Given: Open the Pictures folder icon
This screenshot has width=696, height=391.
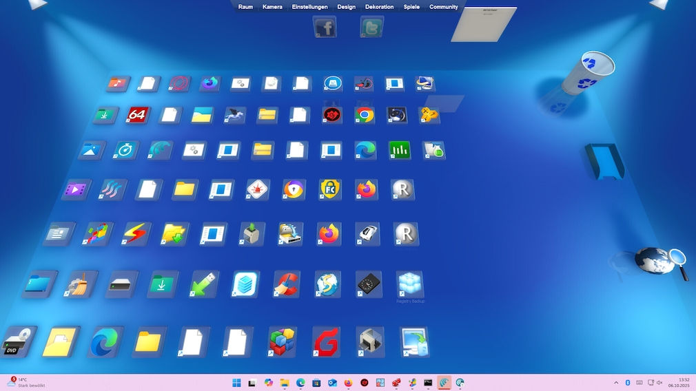Looking at the screenshot, I should (92, 150).
